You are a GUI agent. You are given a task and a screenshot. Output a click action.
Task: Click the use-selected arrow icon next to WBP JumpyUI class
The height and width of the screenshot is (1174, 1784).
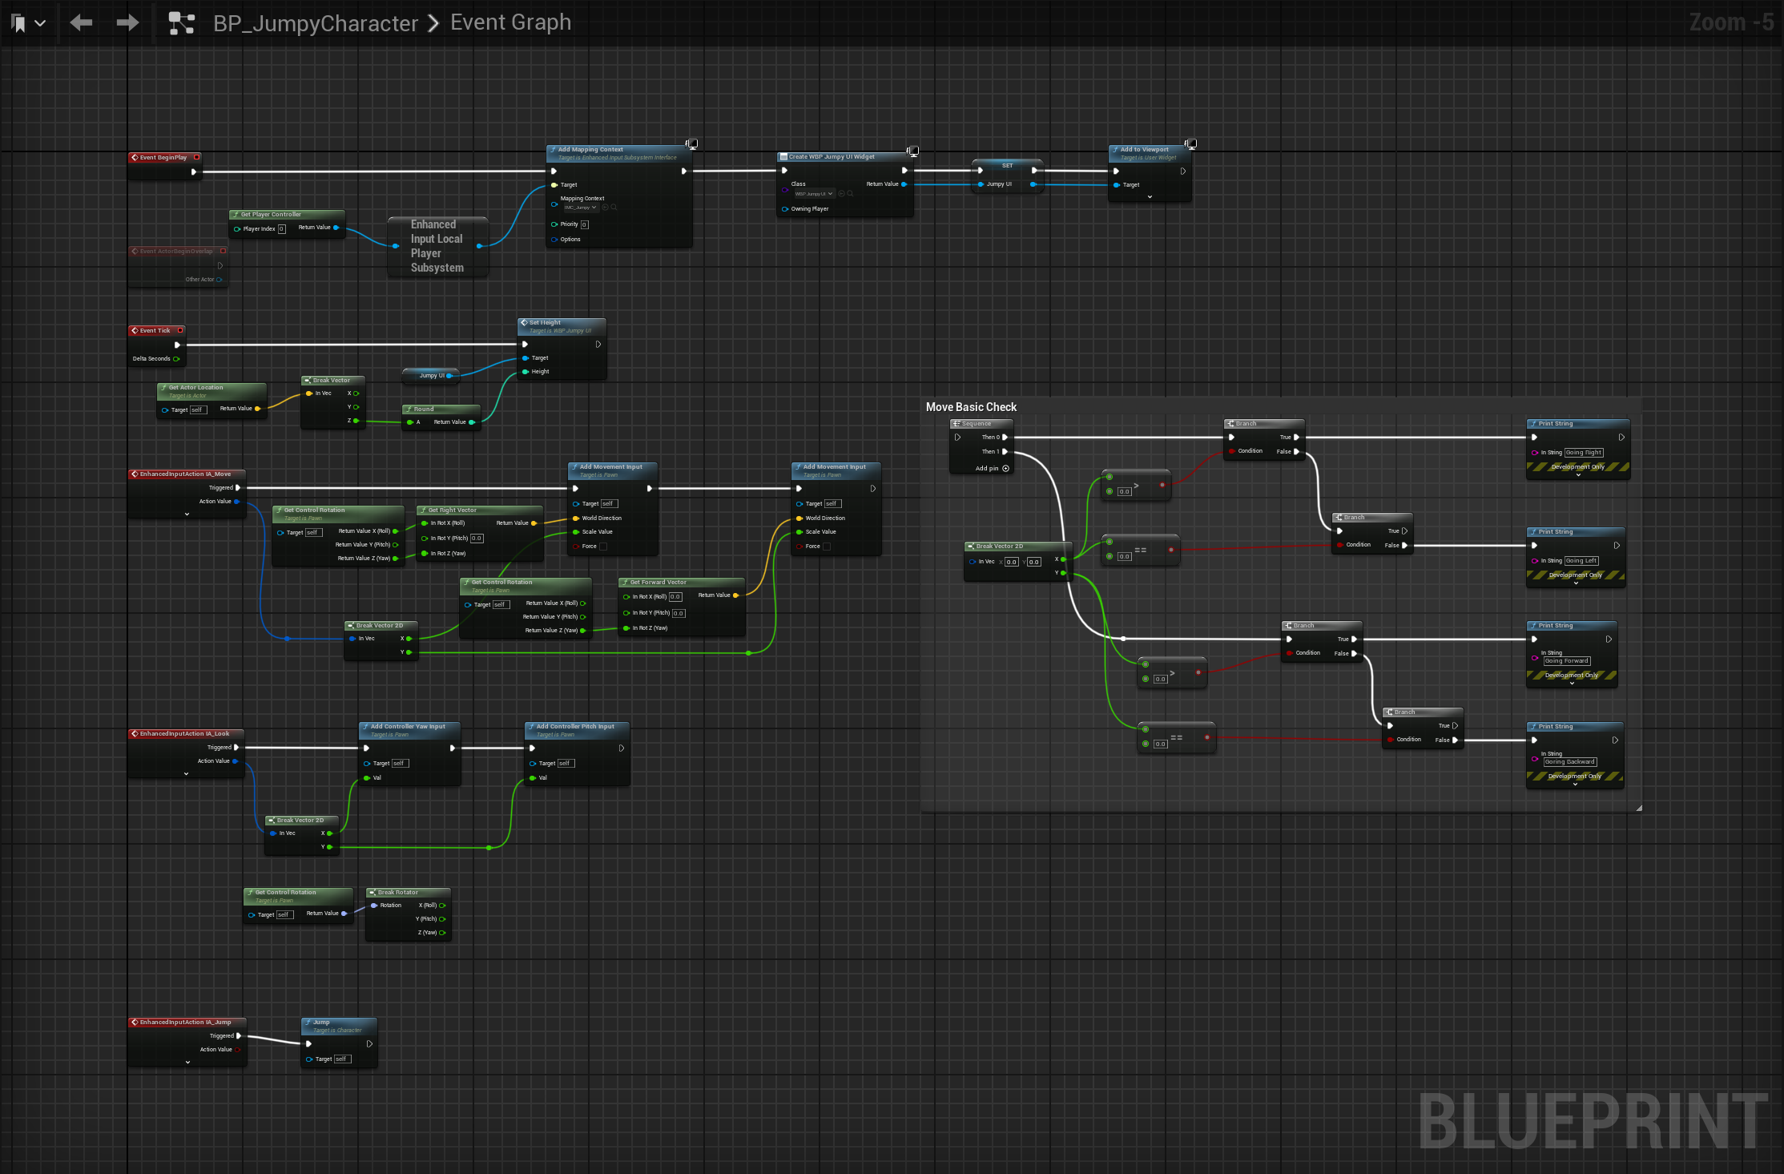[841, 194]
